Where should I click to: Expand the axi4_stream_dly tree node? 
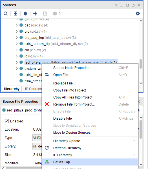coord(17,44)
